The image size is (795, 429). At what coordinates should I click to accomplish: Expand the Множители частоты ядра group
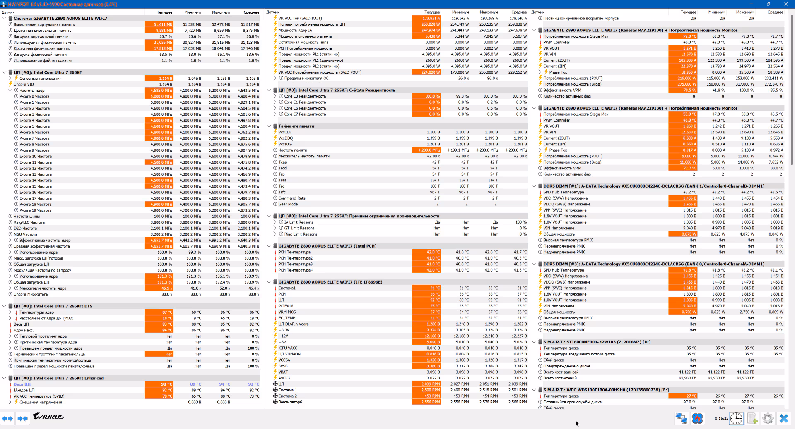(x=10, y=288)
